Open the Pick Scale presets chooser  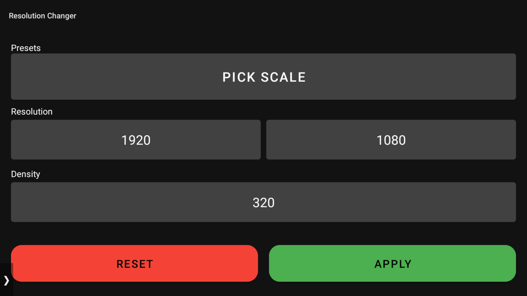(263, 77)
